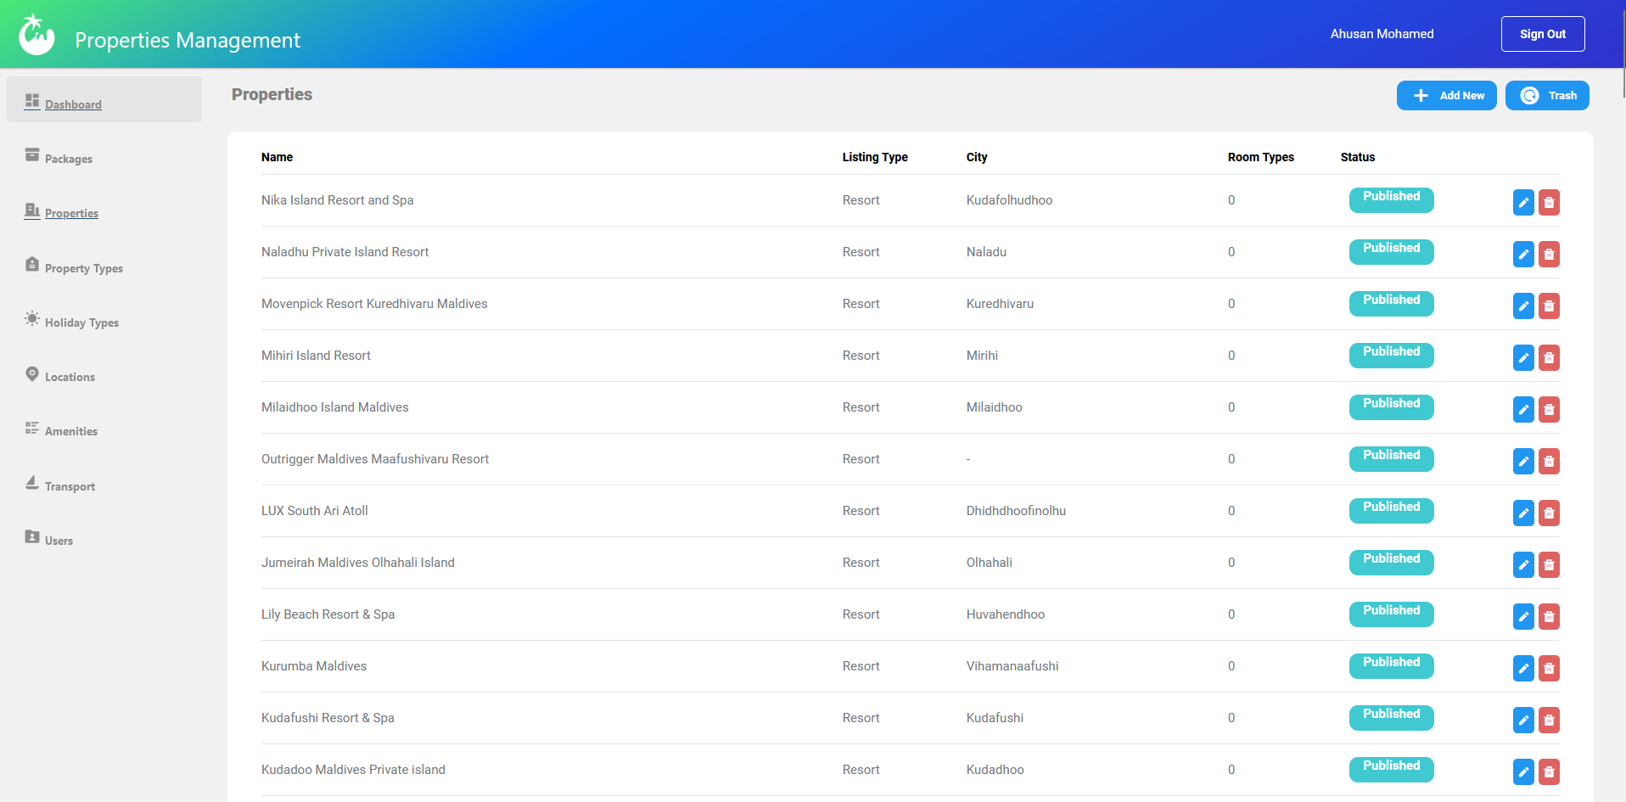Image resolution: width=1626 pixels, height=802 pixels.
Task: Click the Name column header
Action: (277, 157)
